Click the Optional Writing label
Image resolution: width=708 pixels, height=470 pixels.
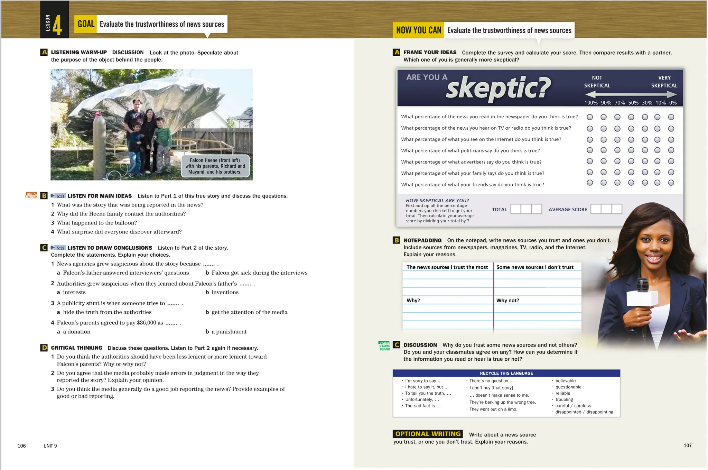click(x=428, y=434)
